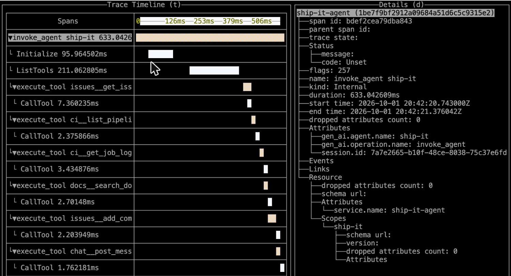Focus the Trace Timeline (t) panel title
This screenshot has width=511, height=276.
(144, 5)
